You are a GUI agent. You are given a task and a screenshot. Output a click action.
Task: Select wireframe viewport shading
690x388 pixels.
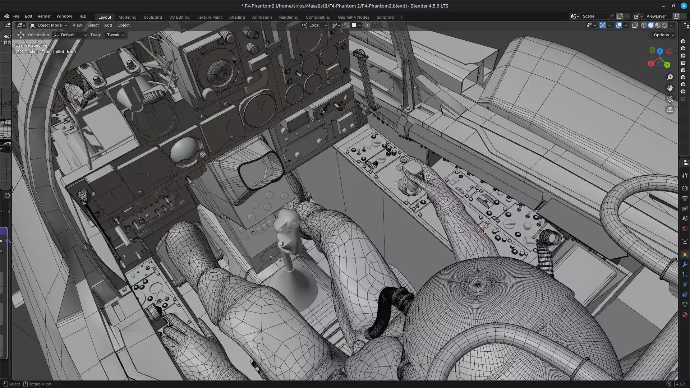tap(644, 25)
